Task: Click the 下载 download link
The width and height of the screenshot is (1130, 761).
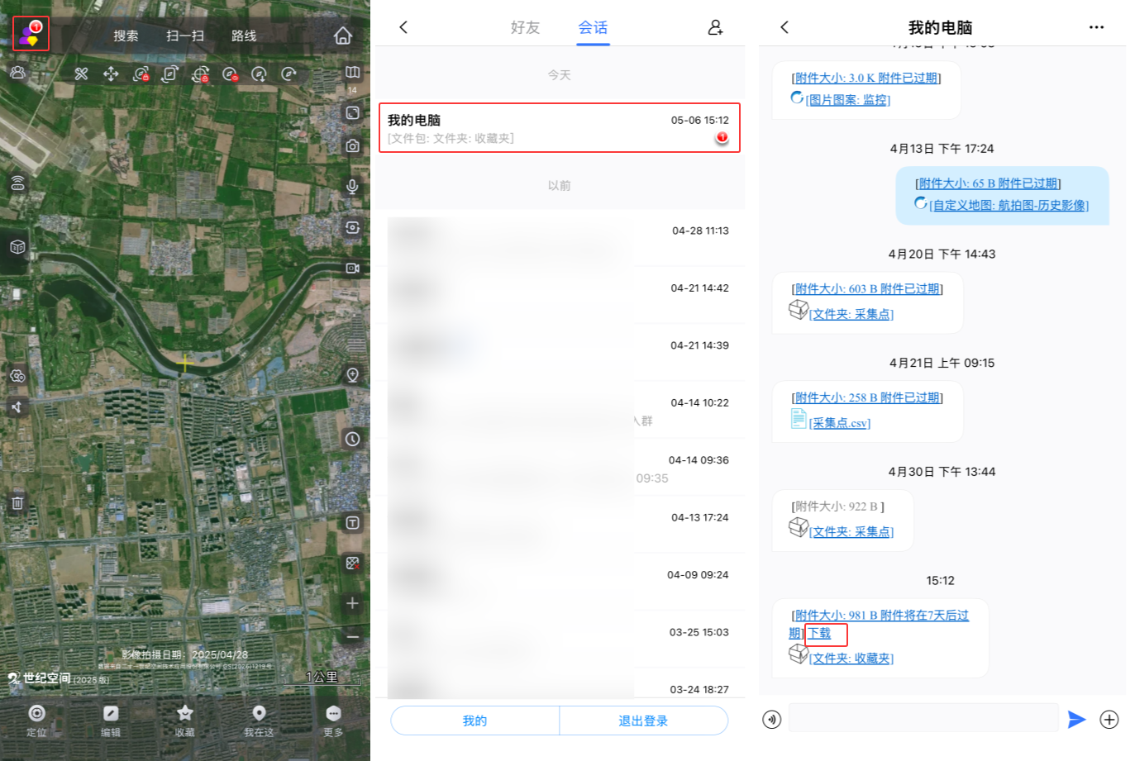Action: 820,634
